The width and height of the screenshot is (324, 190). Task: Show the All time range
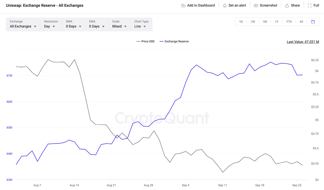click(x=301, y=22)
